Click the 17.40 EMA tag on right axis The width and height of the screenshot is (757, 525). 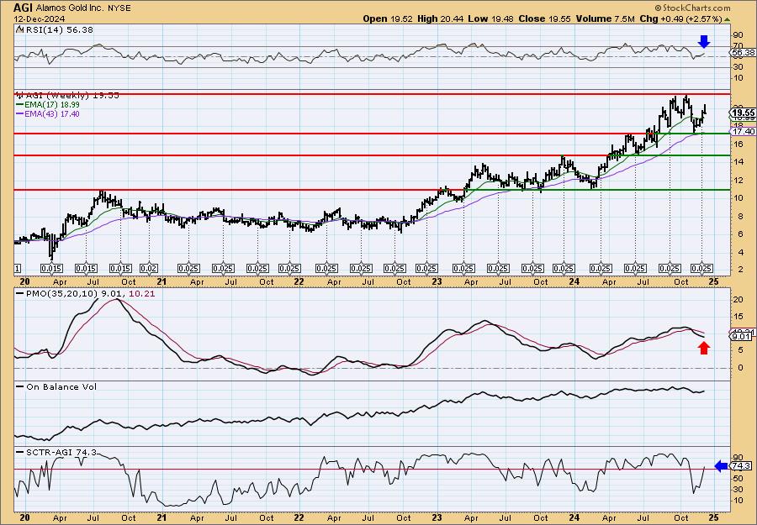pos(744,132)
